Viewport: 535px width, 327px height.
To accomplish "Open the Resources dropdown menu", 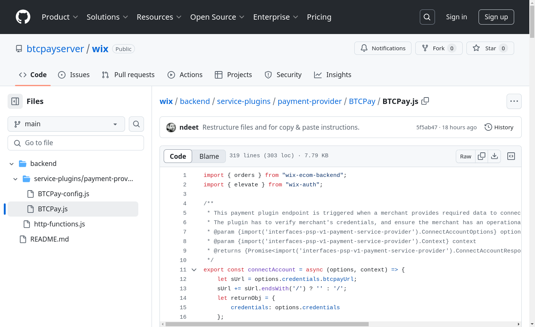I will (x=159, y=17).
